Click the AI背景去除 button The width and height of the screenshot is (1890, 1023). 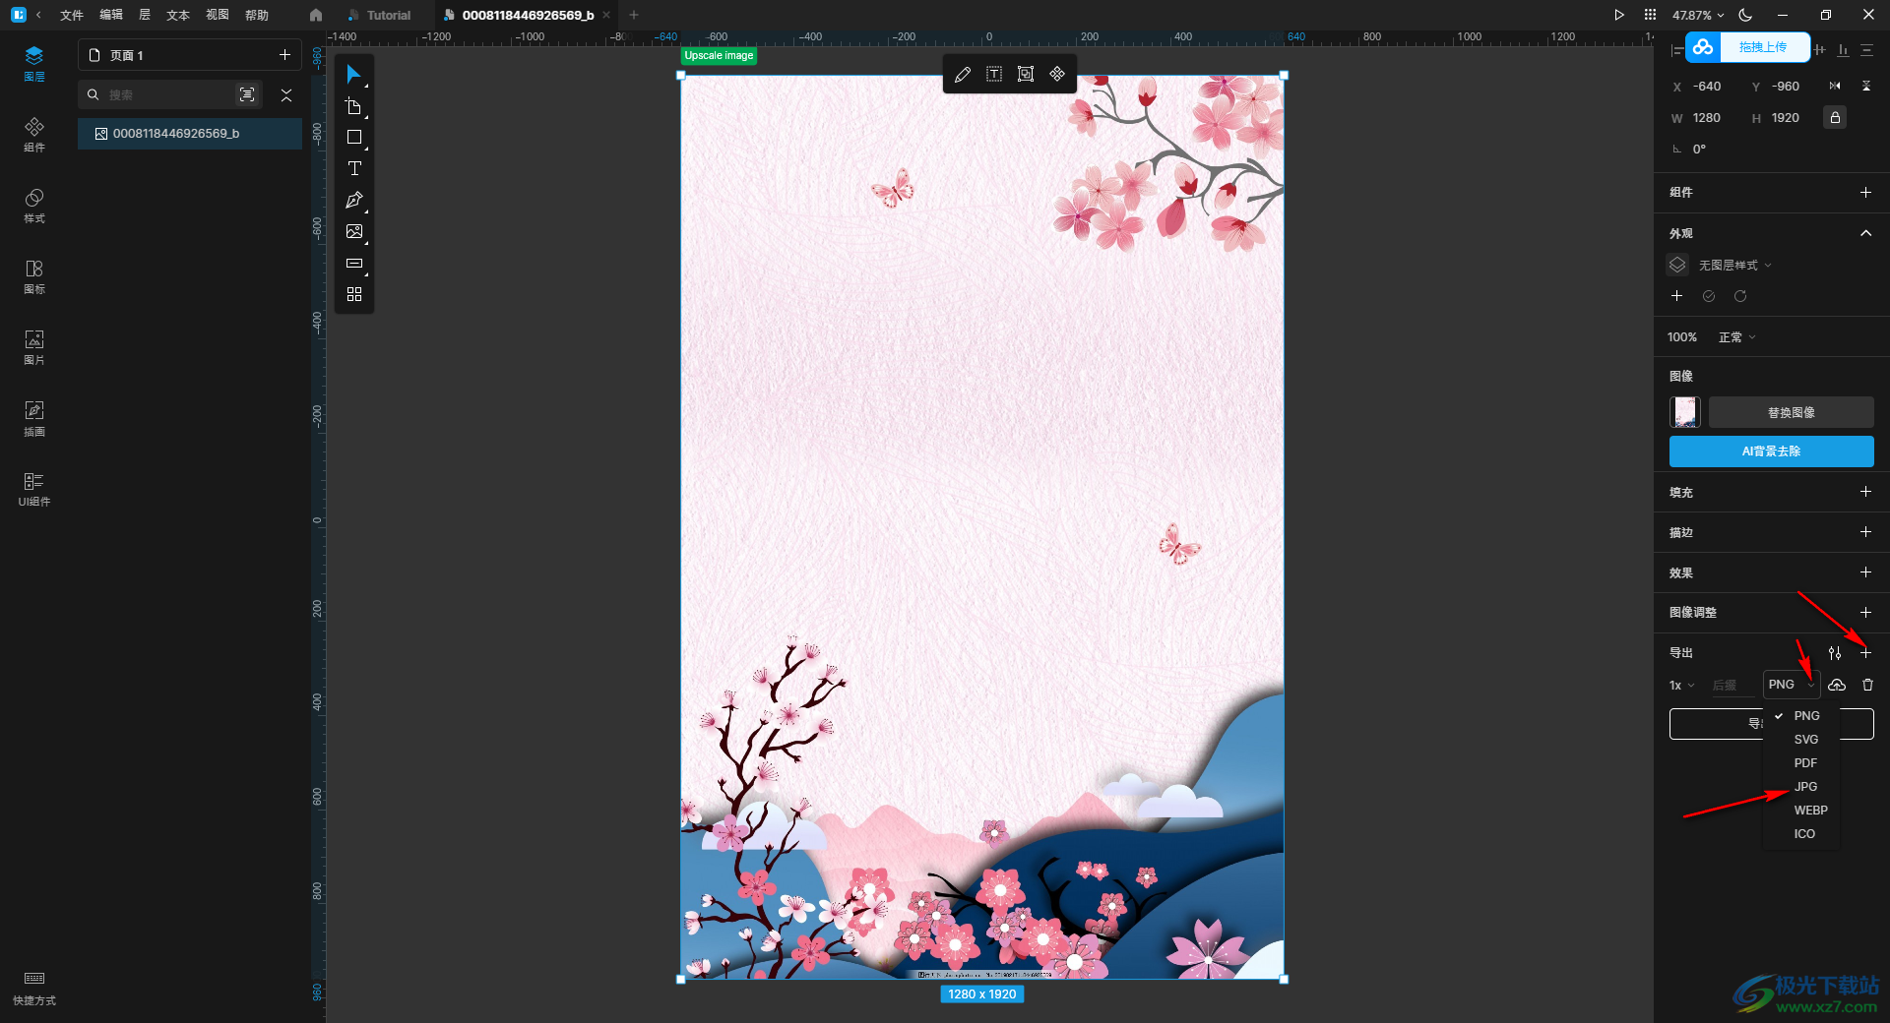1771,451
